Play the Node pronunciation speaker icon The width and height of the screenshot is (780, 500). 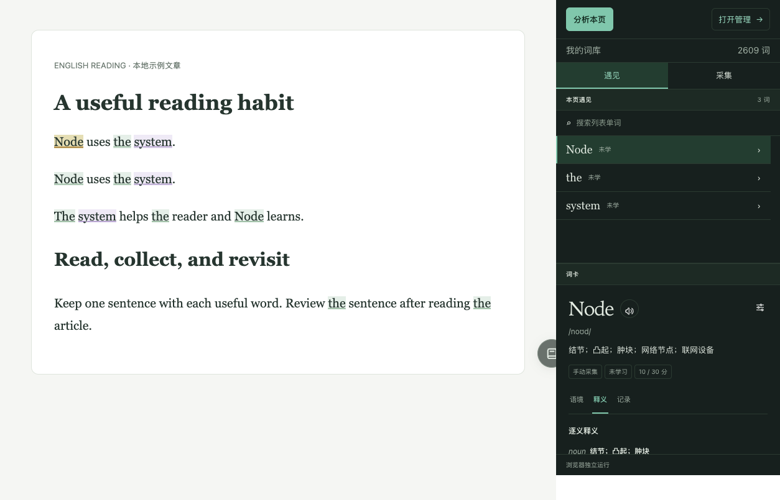(629, 309)
